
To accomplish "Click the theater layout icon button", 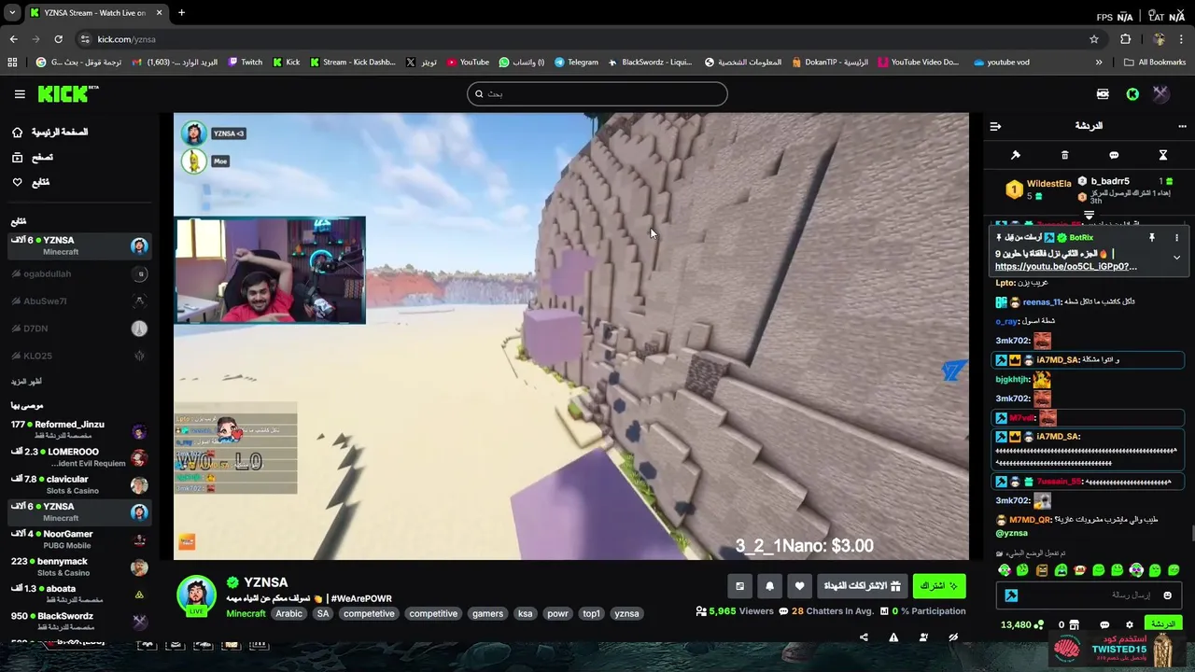I will pos(739,586).
